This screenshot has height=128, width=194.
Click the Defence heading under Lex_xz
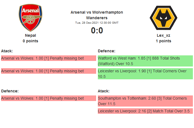click(106, 51)
